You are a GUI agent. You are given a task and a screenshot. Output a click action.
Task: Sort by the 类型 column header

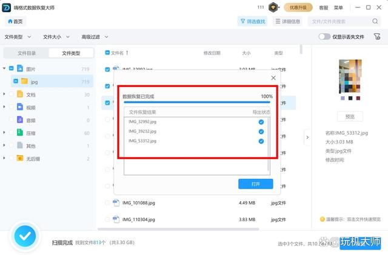(x=278, y=53)
